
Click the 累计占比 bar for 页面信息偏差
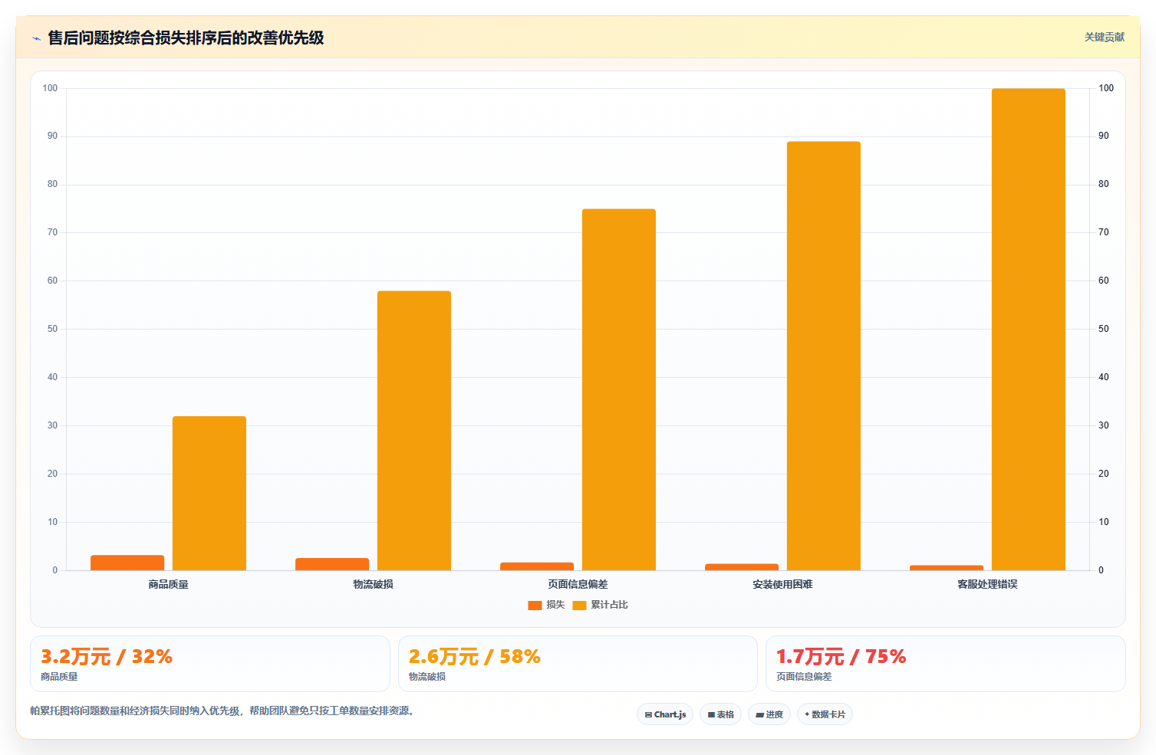coord(619,389)
